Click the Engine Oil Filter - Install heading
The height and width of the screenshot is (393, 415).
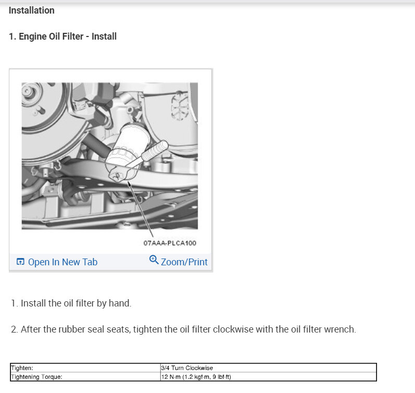[62, 36]
